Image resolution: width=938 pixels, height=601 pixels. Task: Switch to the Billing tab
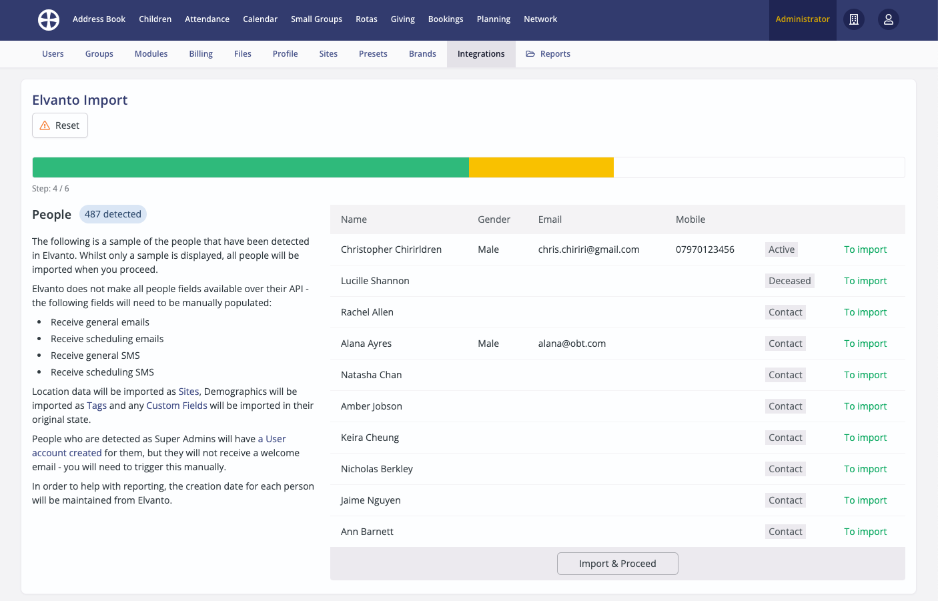point(201,54)
